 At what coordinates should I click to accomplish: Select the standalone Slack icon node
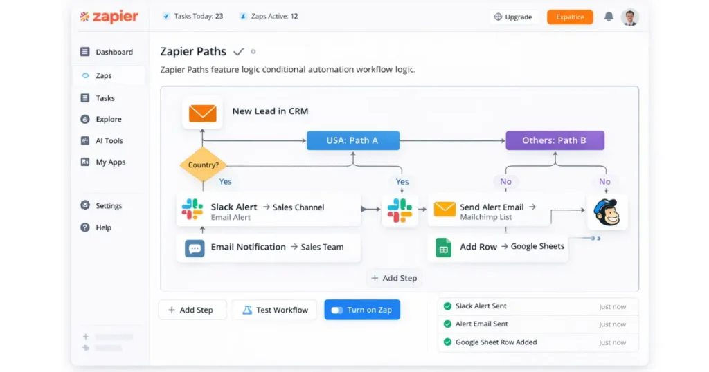400,210
